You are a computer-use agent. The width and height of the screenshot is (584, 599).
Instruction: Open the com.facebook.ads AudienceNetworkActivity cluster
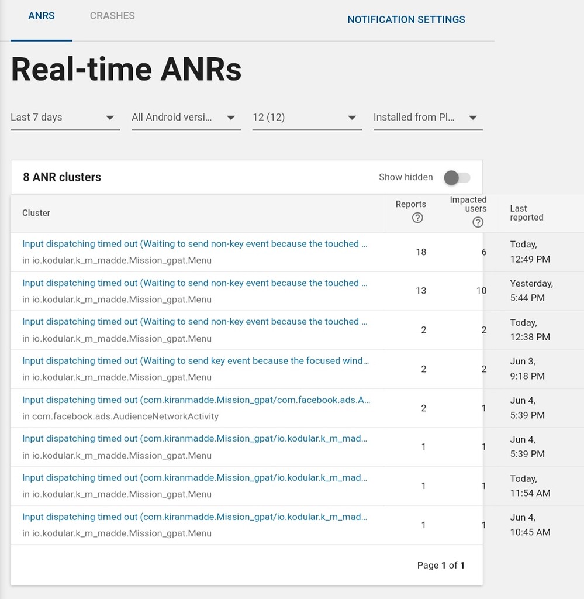[x=196, y=400]
